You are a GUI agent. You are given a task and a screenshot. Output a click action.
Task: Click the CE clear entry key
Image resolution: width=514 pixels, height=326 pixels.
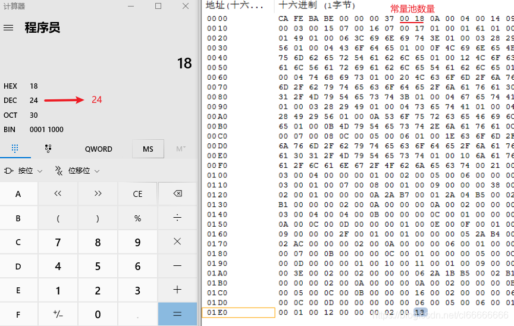pos(137,194)
